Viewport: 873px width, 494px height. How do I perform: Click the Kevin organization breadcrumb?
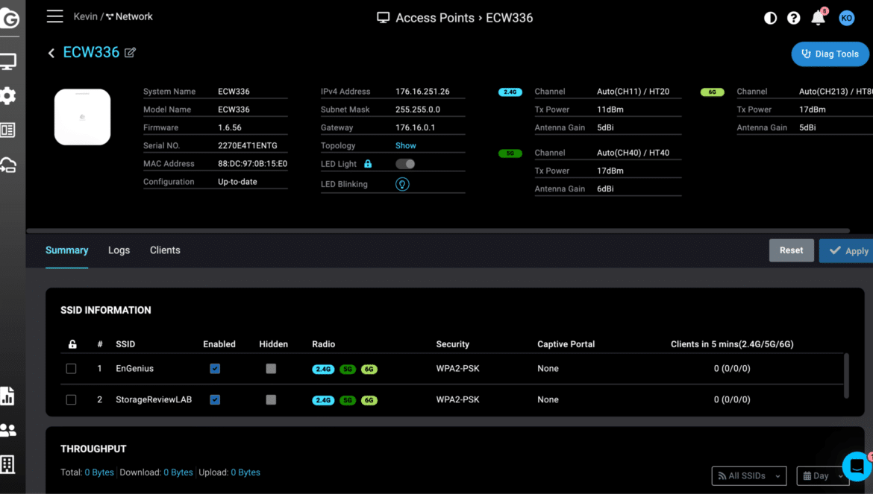(86, 16)
